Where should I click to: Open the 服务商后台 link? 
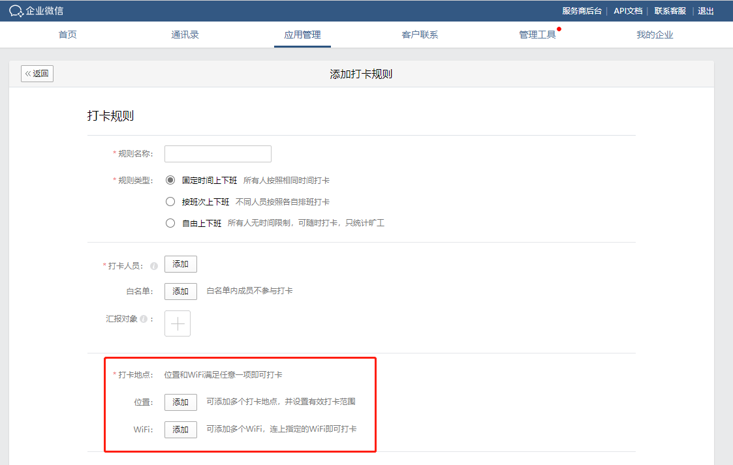(582, 10)
